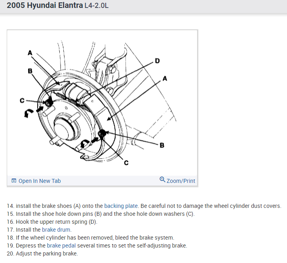Click step 19 about the self-adjusting brake
This screenshot has height=263, width=287.
97,246
